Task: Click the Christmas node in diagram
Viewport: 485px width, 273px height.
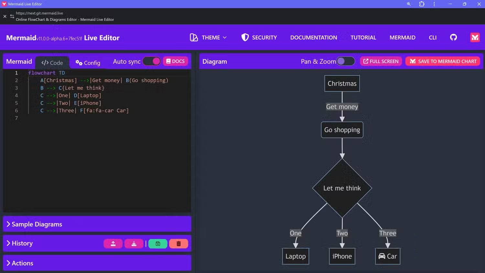Action: 342,83
